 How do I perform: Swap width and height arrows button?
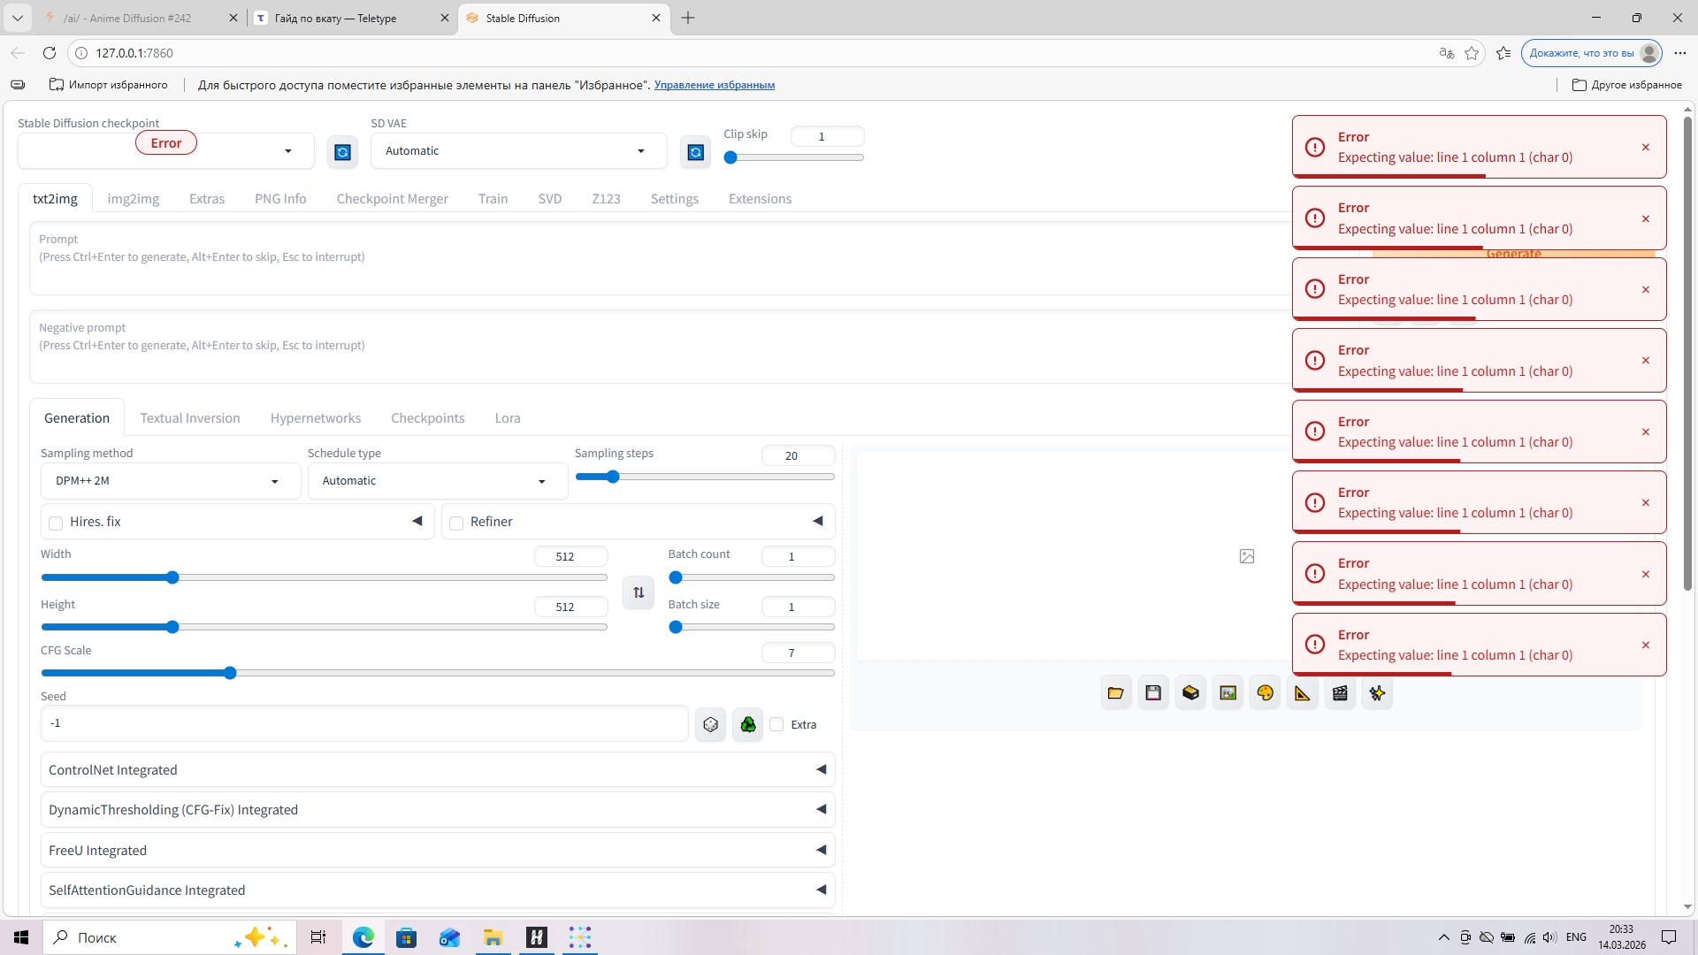coord(639,592)
